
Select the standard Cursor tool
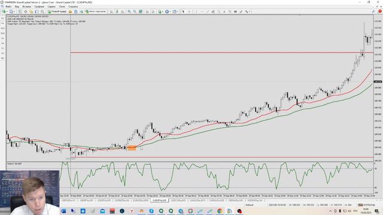[x=184, y=11]
